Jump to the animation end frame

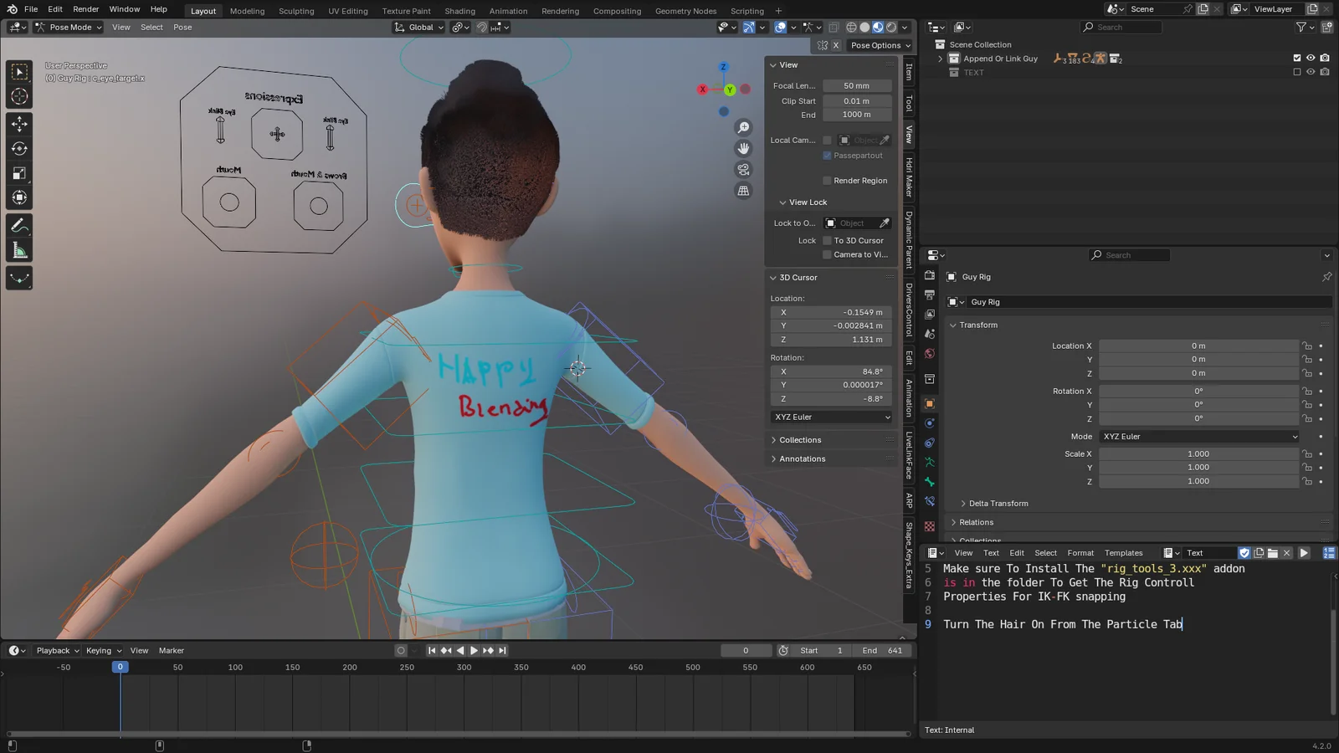click(x=502, y=650)
